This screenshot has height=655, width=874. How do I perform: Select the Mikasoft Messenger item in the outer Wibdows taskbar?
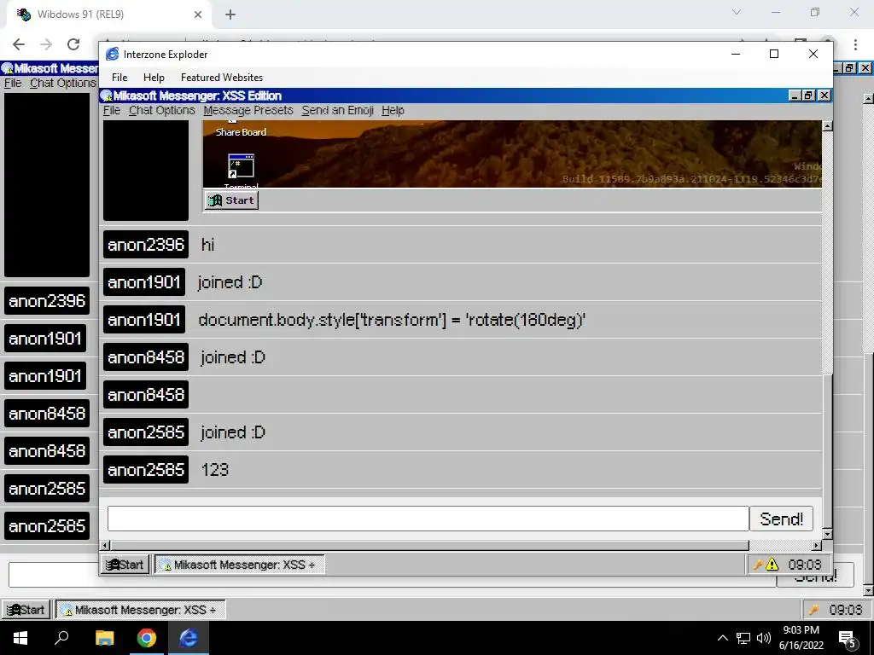point(140,610)
